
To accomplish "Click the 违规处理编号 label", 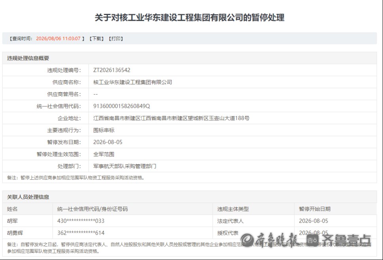I will click(x=64, y=70).
